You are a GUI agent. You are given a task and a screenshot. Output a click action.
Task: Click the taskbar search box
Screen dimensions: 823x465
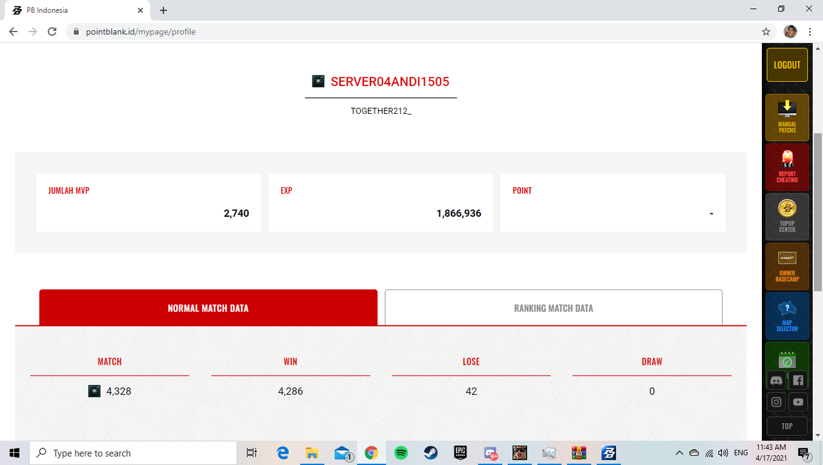point(134,453)
